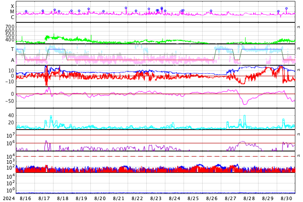This screenshot has height=202, width=303.
Task: Click the 2024 year label
Action: [9, 198]
